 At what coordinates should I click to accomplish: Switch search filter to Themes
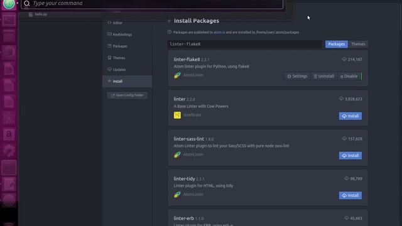click(x=358, y=44)
